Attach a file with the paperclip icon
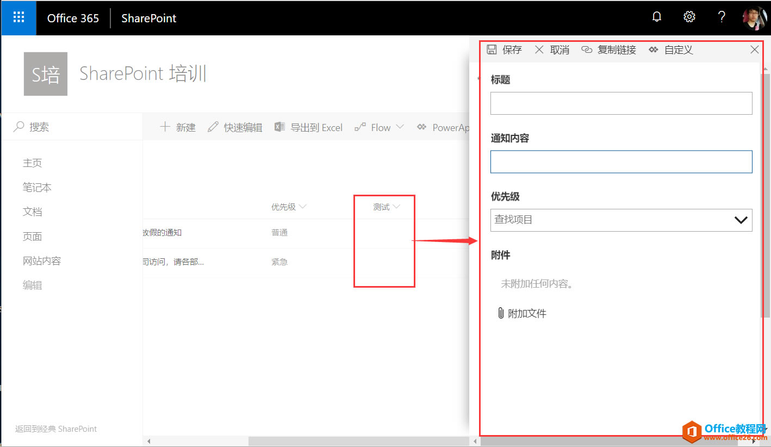 [501, 313]
